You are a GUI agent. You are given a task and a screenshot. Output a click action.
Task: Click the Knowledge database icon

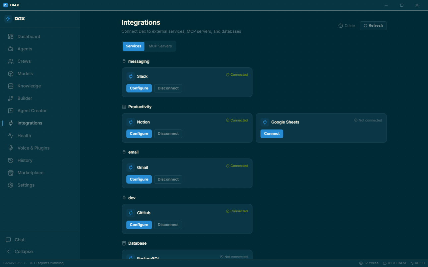coord(11,86)
